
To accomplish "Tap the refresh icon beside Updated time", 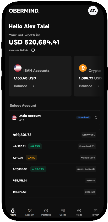I will point(33,50).
